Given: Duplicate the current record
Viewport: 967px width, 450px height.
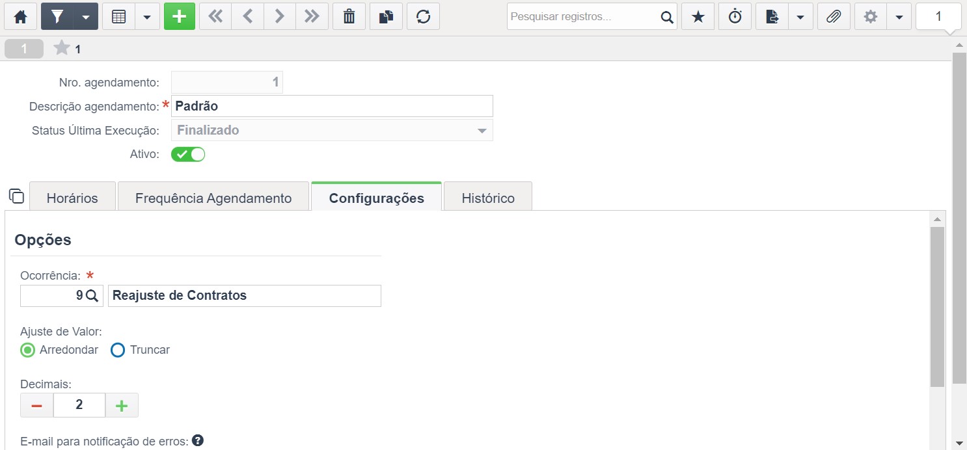Looking at the screenshot, I should coord(386,17).
